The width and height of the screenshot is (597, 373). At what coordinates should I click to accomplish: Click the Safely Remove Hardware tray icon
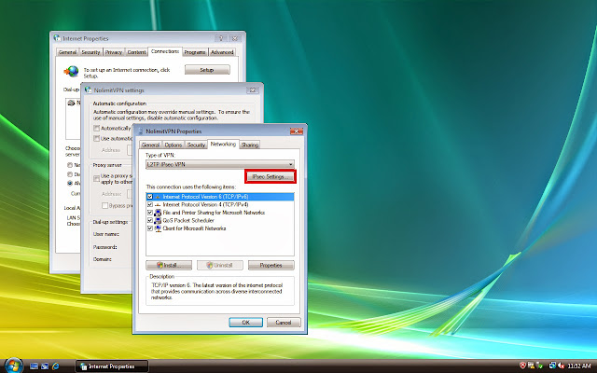point(539,366)
